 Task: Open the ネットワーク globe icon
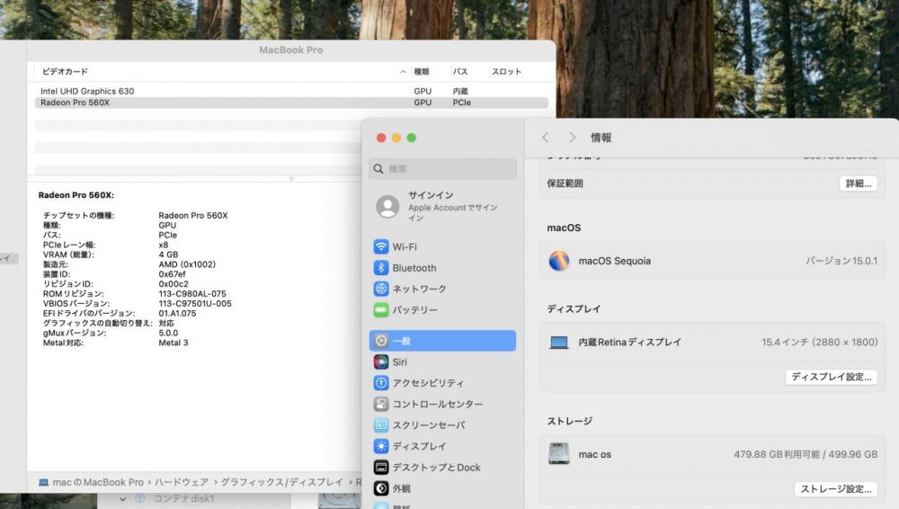pyautogui.click(x=380, y=289)
